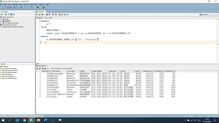Expand the Схема HR connection node
The width and height of the screenshot is (219, 123).
click(1, 21)
